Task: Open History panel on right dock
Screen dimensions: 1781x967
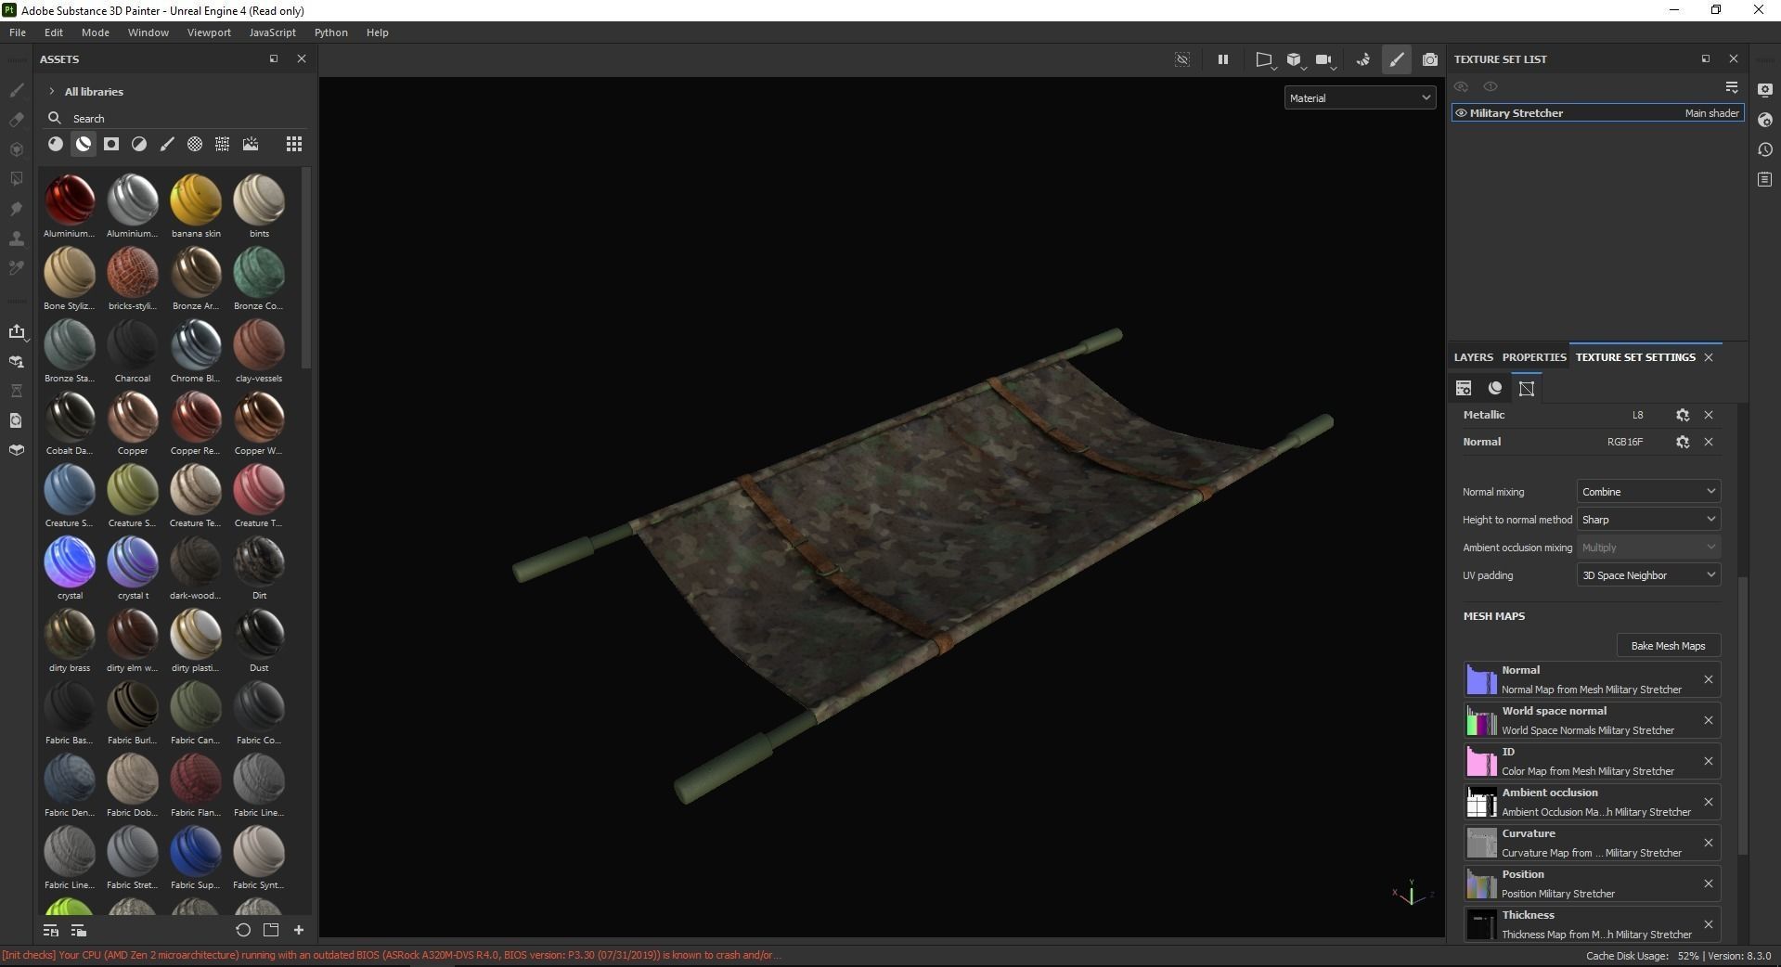Action: click(1765, 149)
